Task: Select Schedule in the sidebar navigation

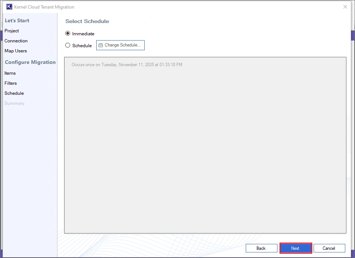Action: [14, 93]
